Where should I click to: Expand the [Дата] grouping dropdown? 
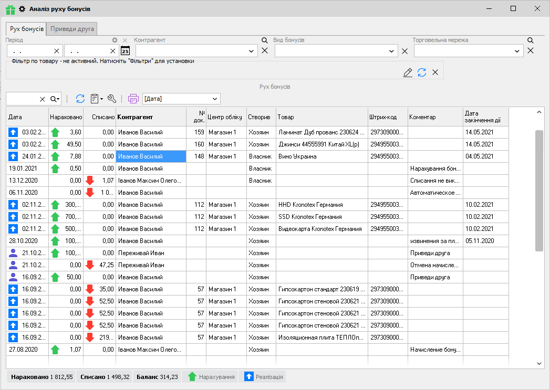[214, 99]
